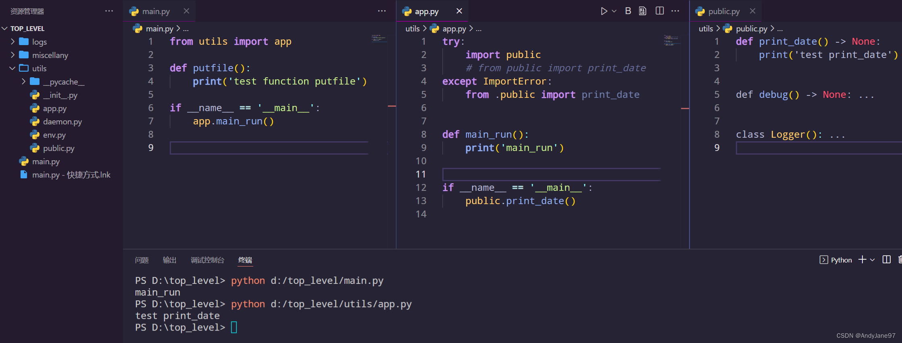The height and width of the screenshot is (343, 902).
Task: Click public.py breadcrumb segment
Action: pyautogui.click(x=752, y=29)
